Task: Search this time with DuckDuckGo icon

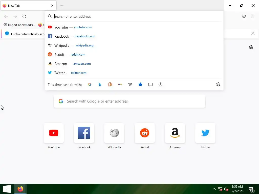Action: click(110, 84)
